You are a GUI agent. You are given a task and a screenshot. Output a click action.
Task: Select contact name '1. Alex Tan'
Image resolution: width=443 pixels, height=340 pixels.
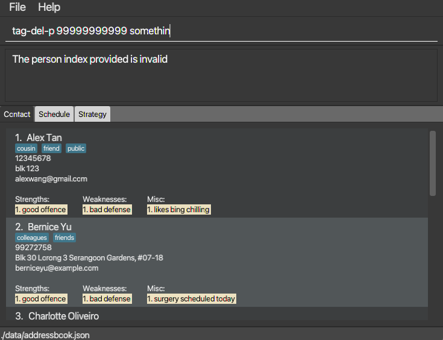click(x=39, y=137)
